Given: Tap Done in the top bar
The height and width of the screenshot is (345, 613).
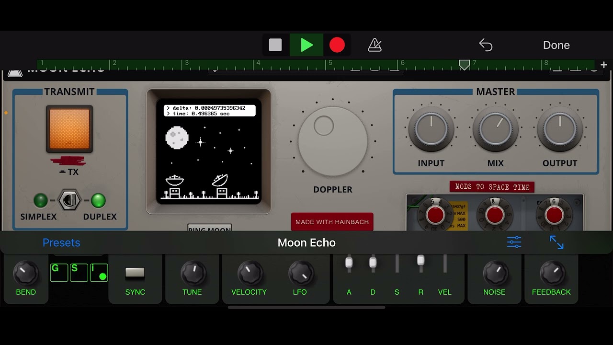Looking at the screenshot, I should [556, 45].
